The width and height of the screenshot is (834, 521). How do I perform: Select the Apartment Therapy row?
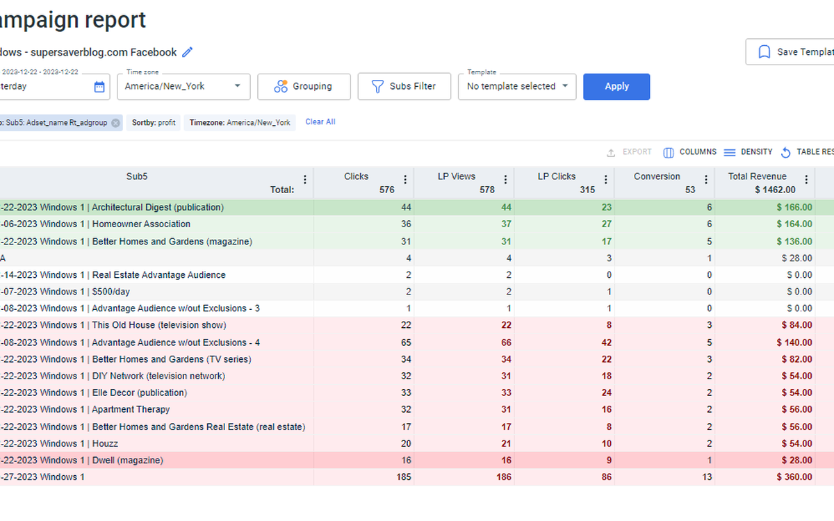click(x=417, y=410)
